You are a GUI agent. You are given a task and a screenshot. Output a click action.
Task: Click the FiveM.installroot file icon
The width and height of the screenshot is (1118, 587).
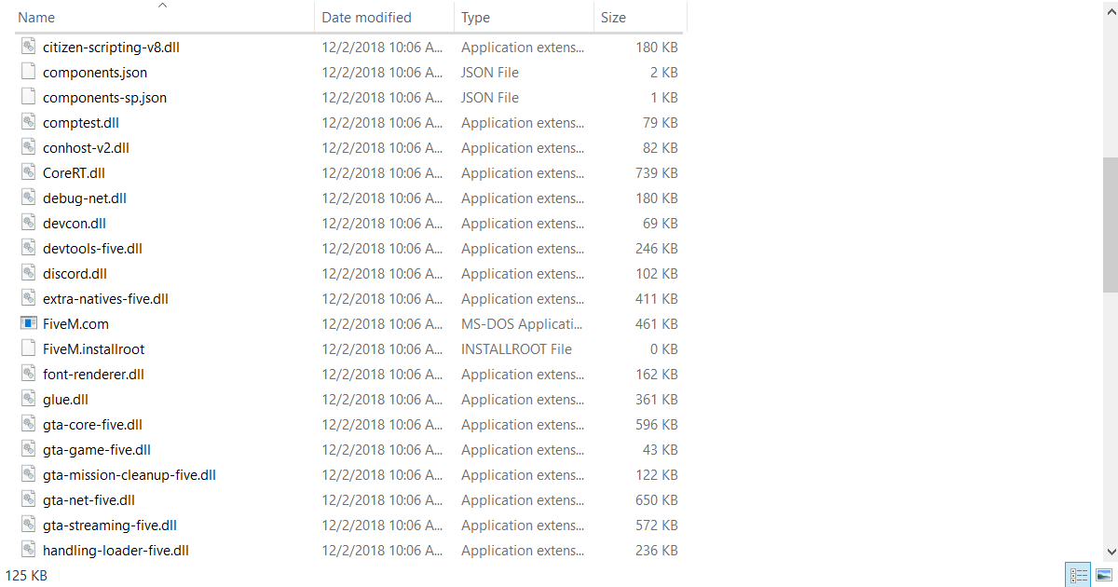[28, 349]
